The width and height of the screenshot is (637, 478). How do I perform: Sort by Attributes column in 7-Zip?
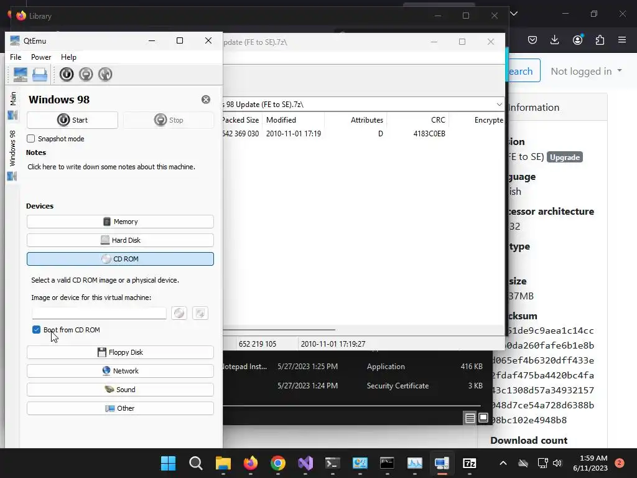click(355, 120)
